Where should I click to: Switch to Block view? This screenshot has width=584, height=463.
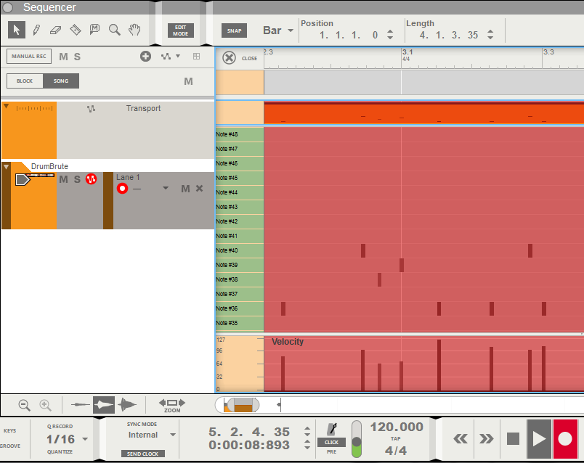(25, 81)
